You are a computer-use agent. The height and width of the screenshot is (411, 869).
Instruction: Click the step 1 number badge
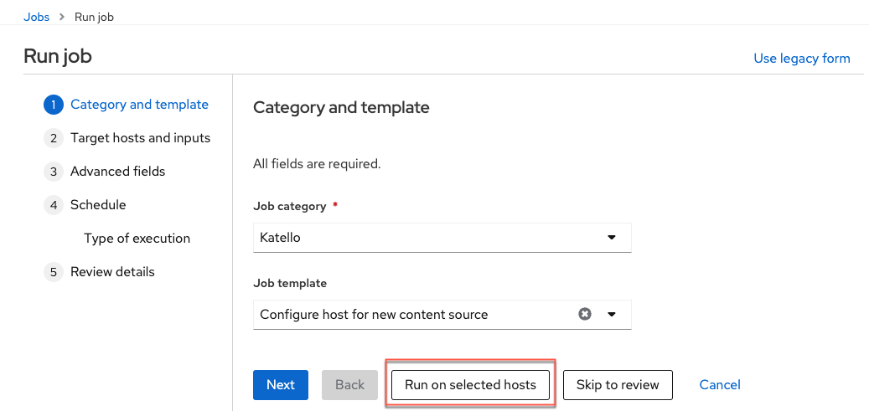(x=54, y=105)
